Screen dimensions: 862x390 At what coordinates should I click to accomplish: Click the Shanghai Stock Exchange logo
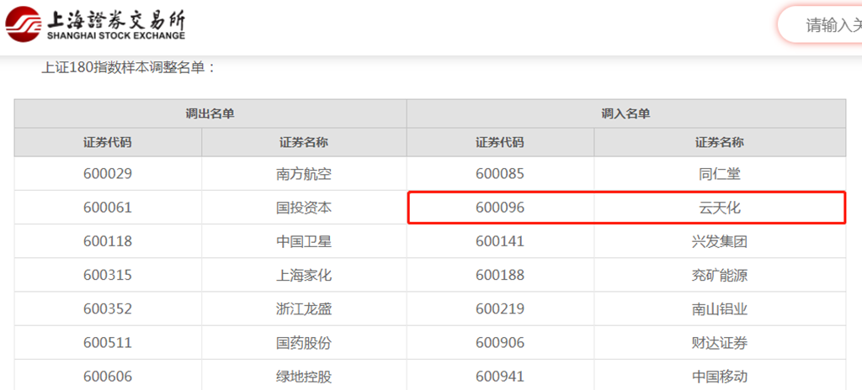(x=94, y=25)
